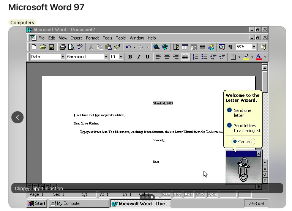Click the Save floppy disk icon

point(51,47)
